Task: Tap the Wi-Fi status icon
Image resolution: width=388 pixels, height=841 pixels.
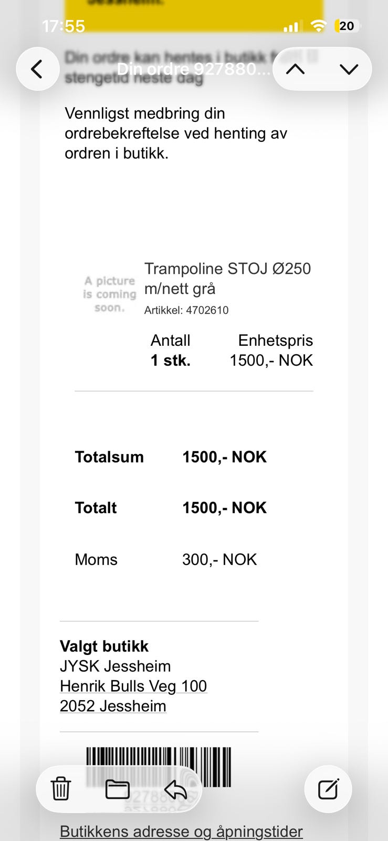Action: click(x=318, y=26)
